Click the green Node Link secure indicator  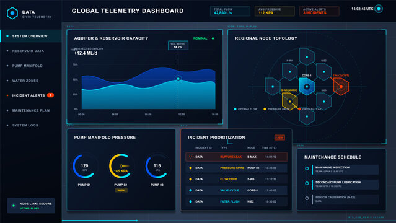pyautogui.click(x=14, y=206)
